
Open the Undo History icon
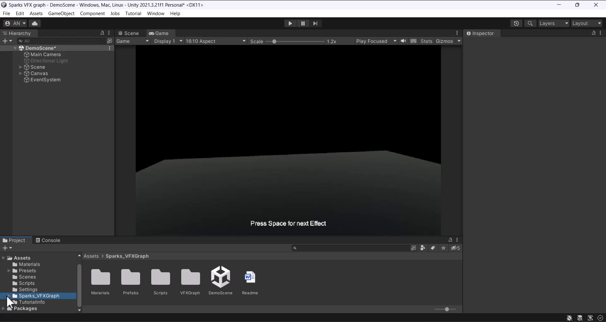click(x=516, y=23)
